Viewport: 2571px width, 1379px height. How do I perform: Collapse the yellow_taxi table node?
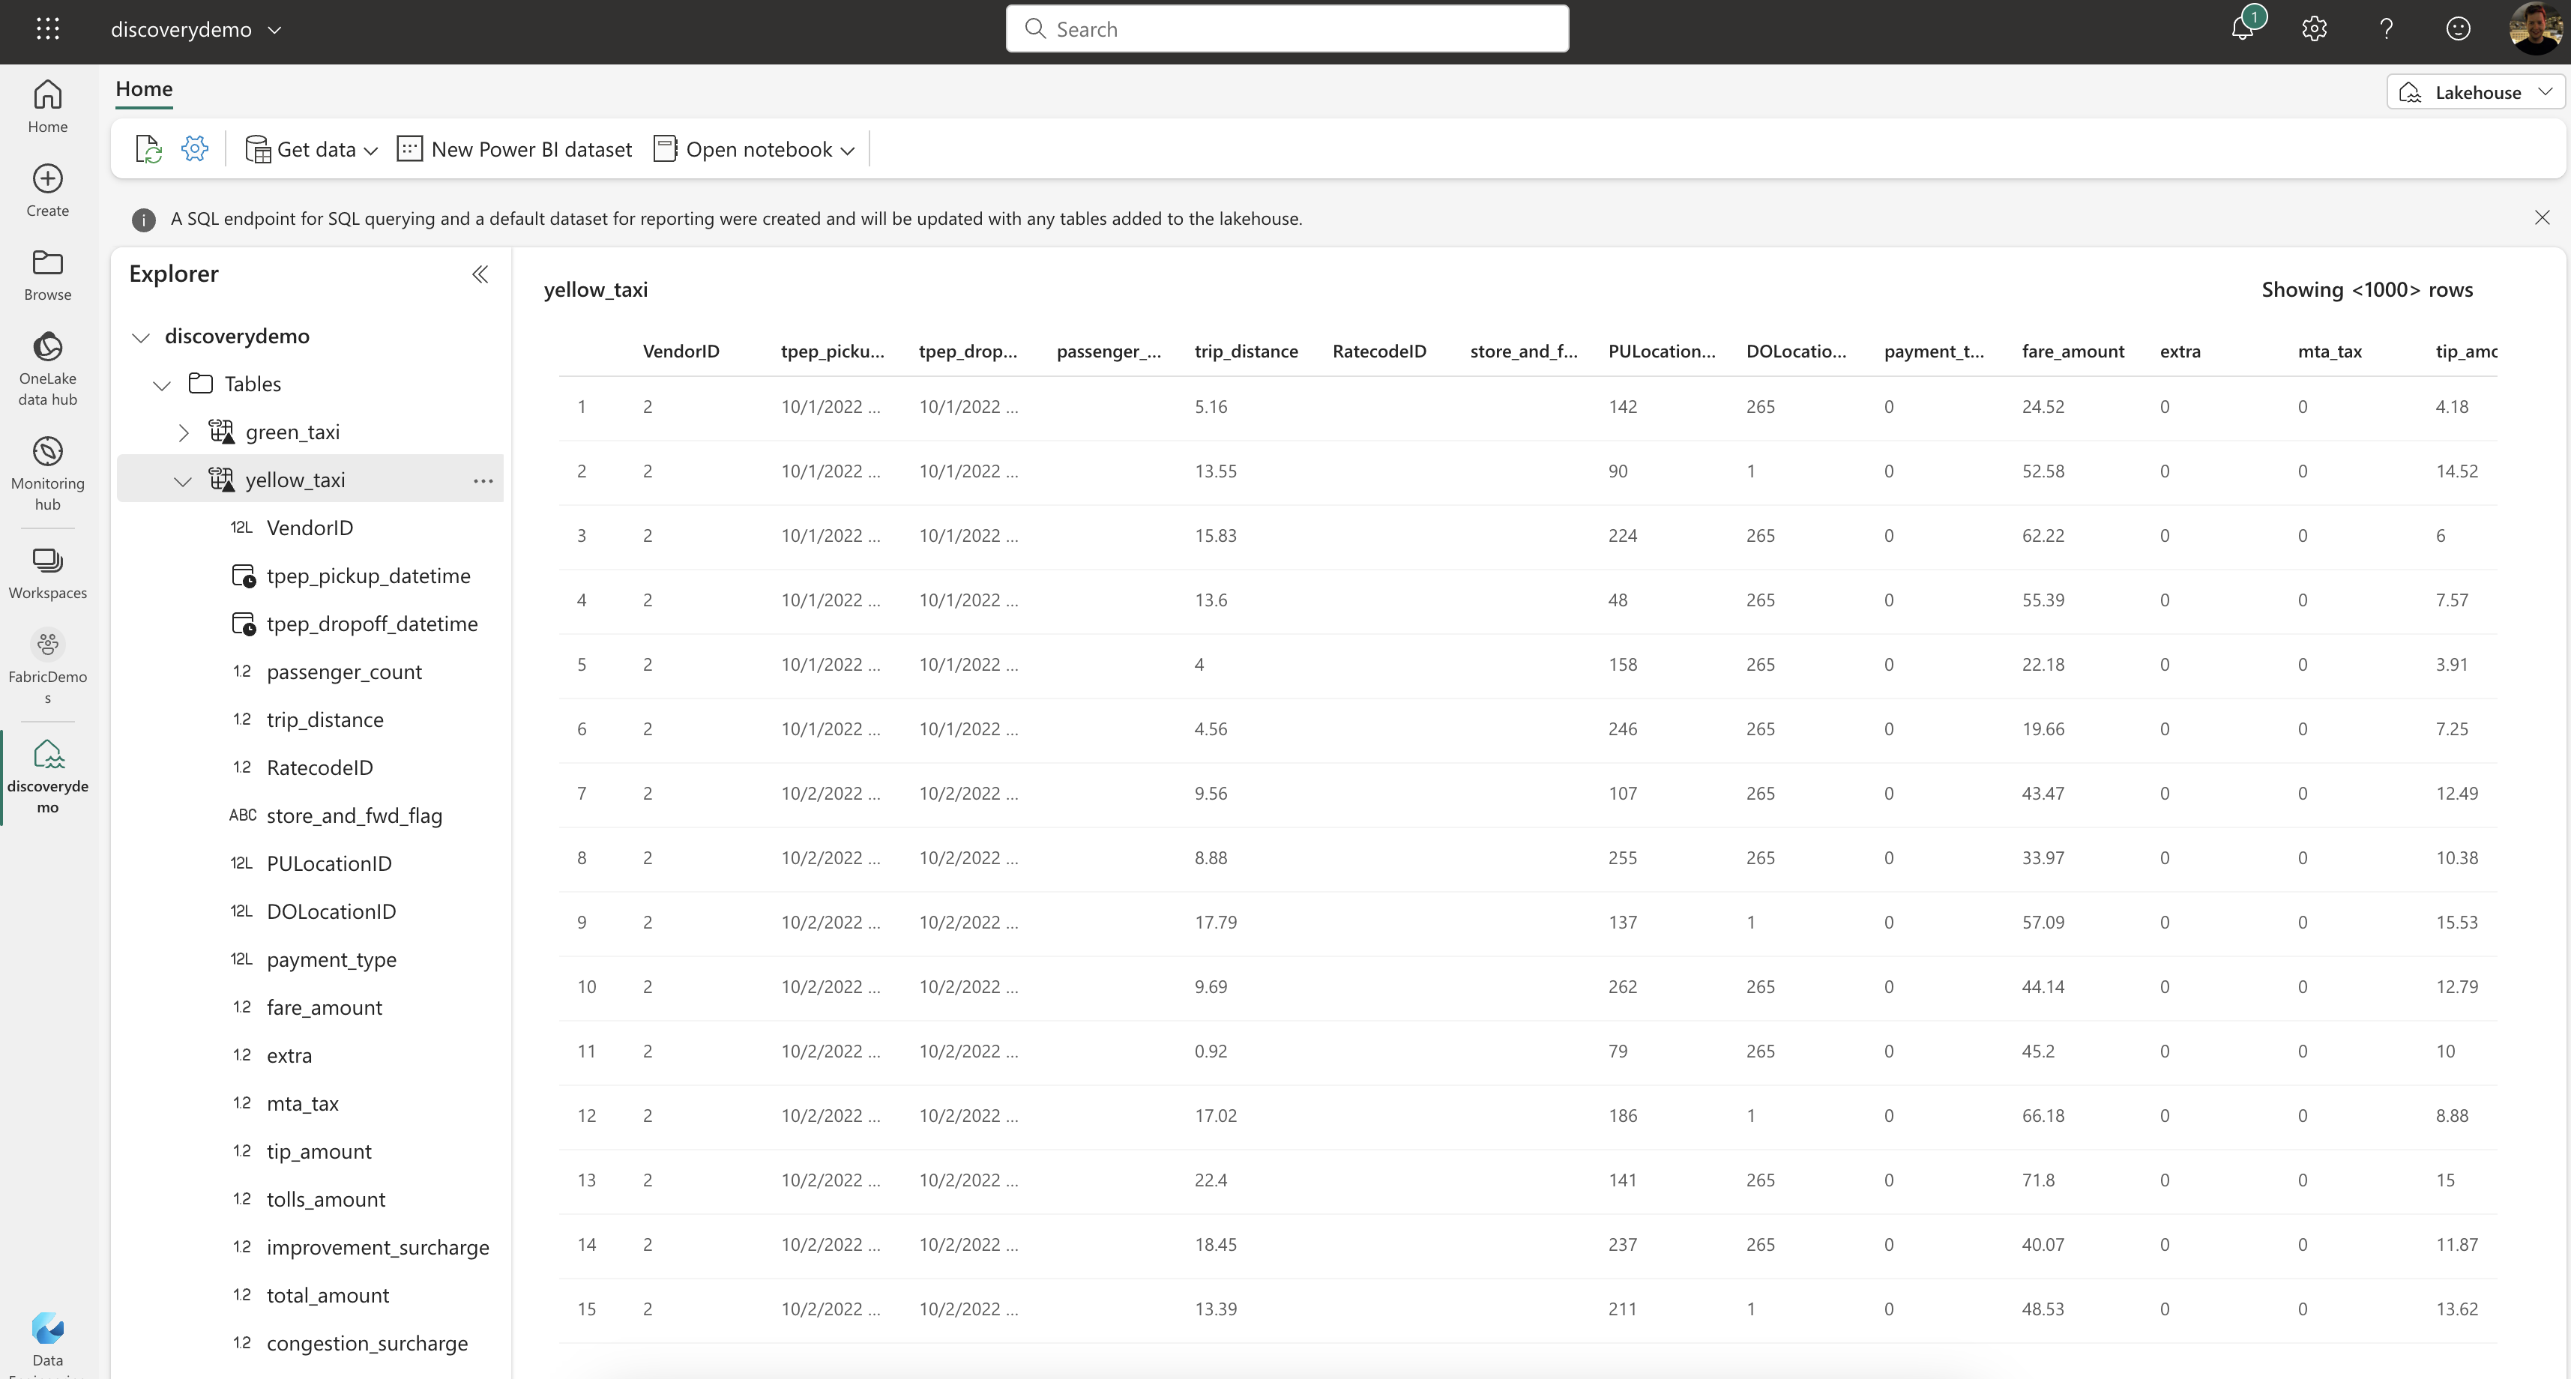pos(183,481)
